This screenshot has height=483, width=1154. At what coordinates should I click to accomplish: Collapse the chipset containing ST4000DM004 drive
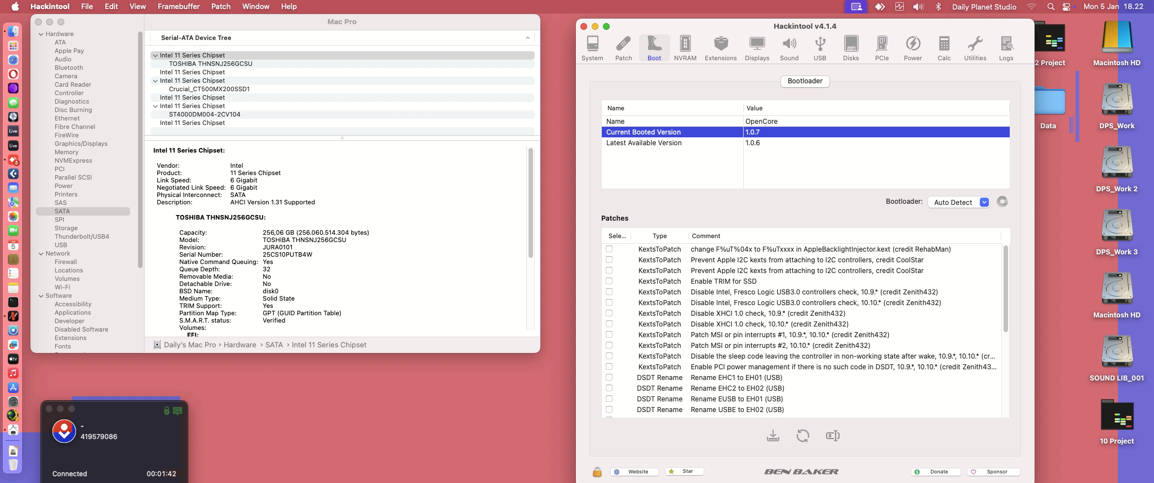coord(155,106)
